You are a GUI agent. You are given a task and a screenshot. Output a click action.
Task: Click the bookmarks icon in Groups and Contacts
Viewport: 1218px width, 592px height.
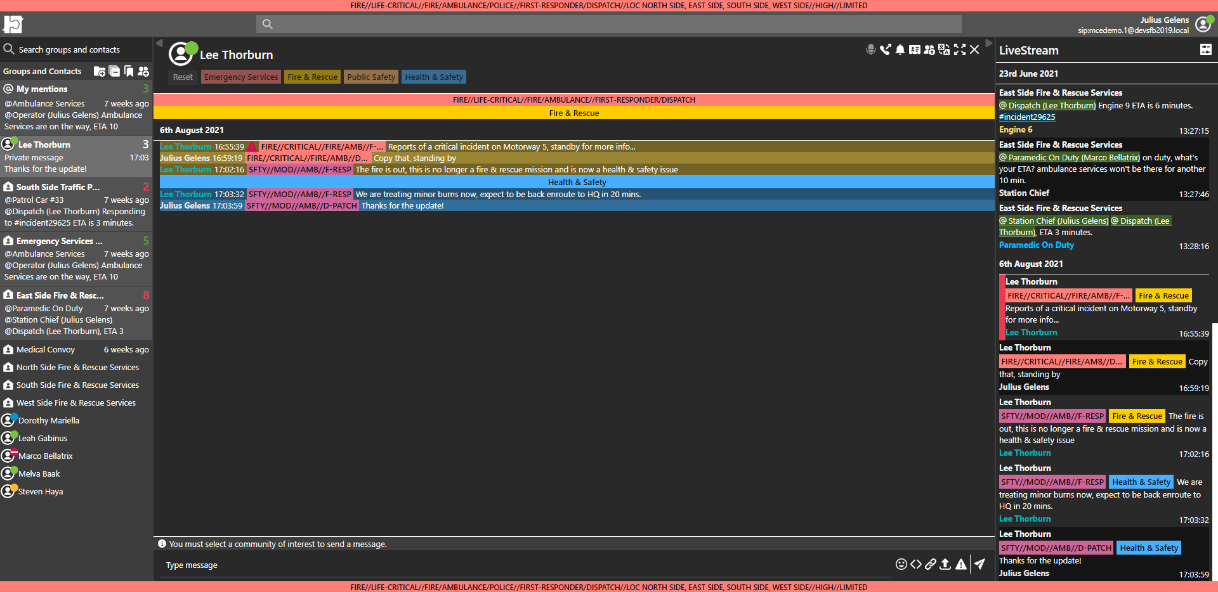tap(129, 71)
